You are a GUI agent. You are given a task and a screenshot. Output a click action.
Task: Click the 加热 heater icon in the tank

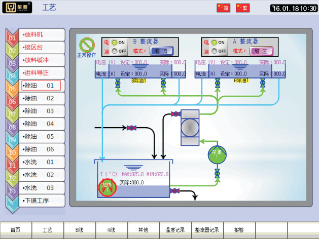(x=107, y=187)
